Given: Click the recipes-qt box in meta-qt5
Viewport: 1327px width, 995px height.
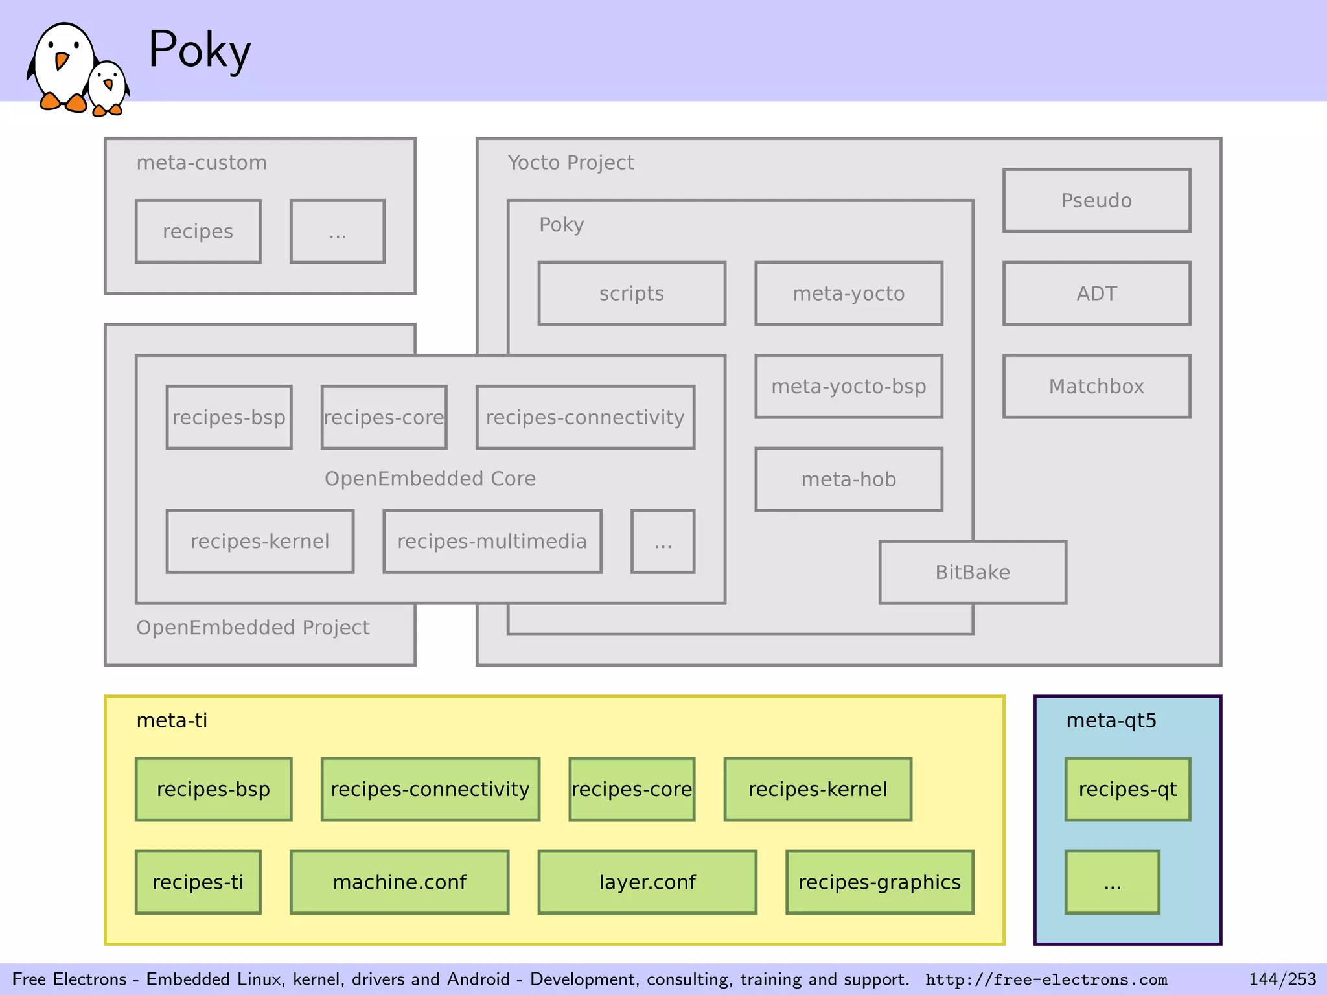Looking at the screenshot, I should [1127, 789].
